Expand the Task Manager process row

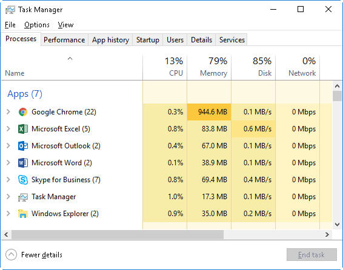tap(8, 197)
